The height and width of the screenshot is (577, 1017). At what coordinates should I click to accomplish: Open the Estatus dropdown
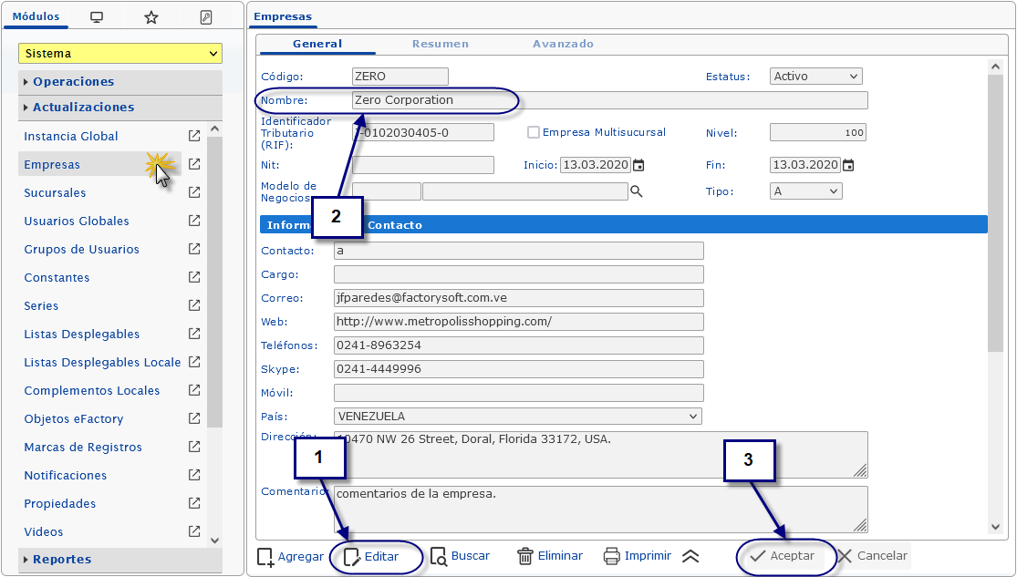(x=815, y=77)
